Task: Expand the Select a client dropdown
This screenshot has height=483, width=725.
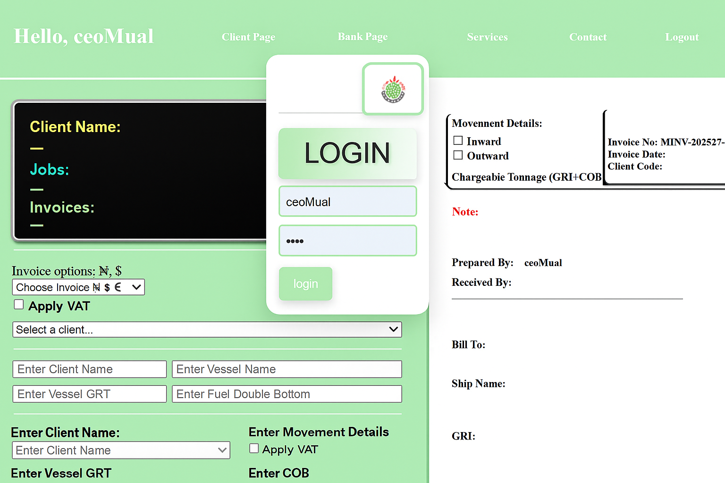Action: point(207,330)
